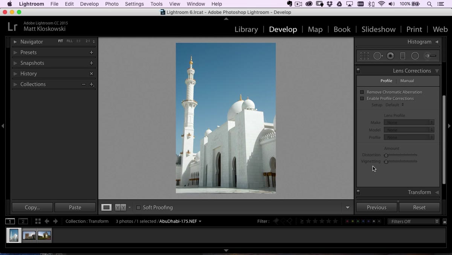Switch to the Slideshow module
452x255 pixels.
379,29
